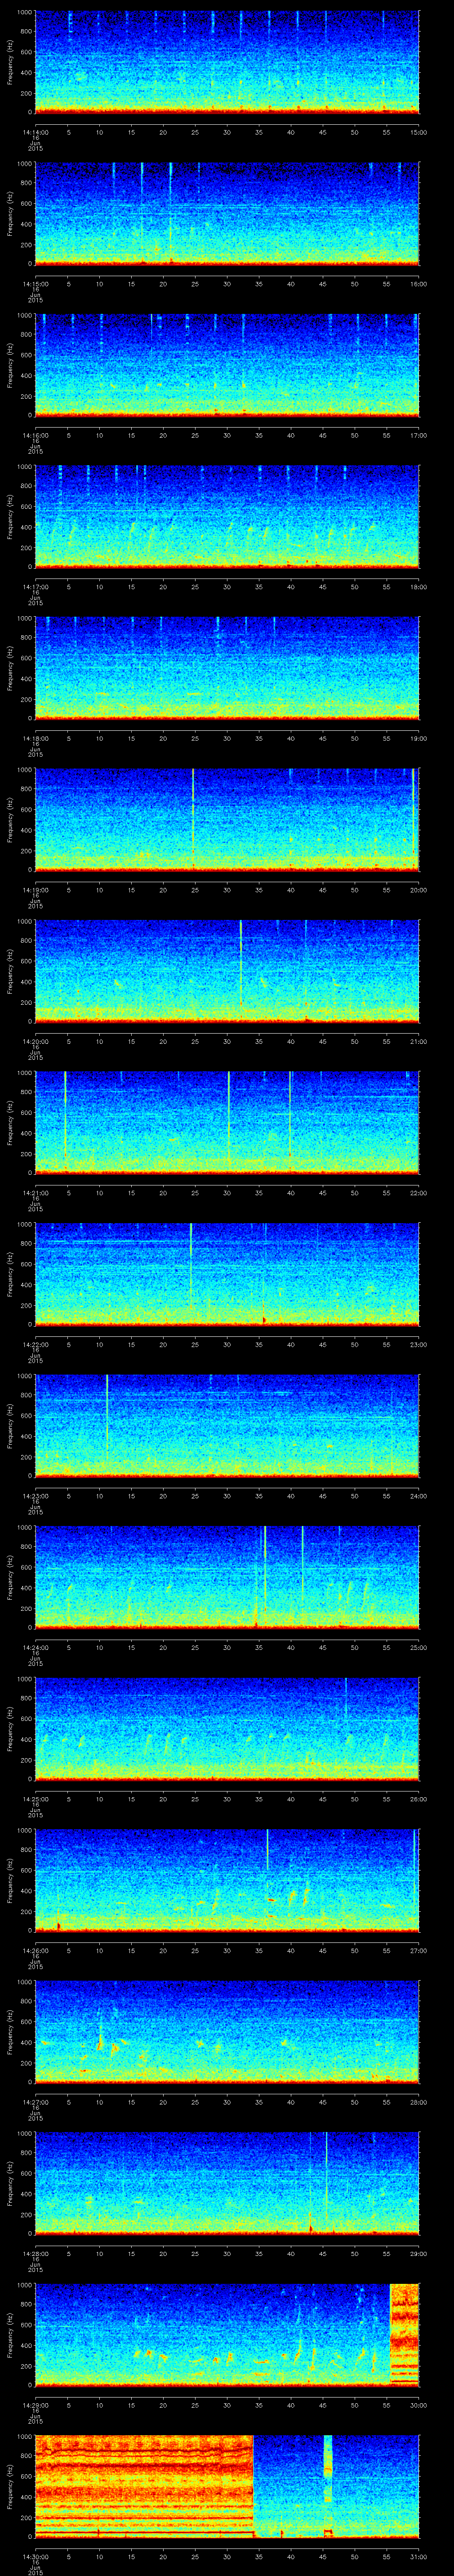Select the spectrogram panel starting at 14:25:00
Viewport: 454px width, 2576px height.
click(227, 1728)
